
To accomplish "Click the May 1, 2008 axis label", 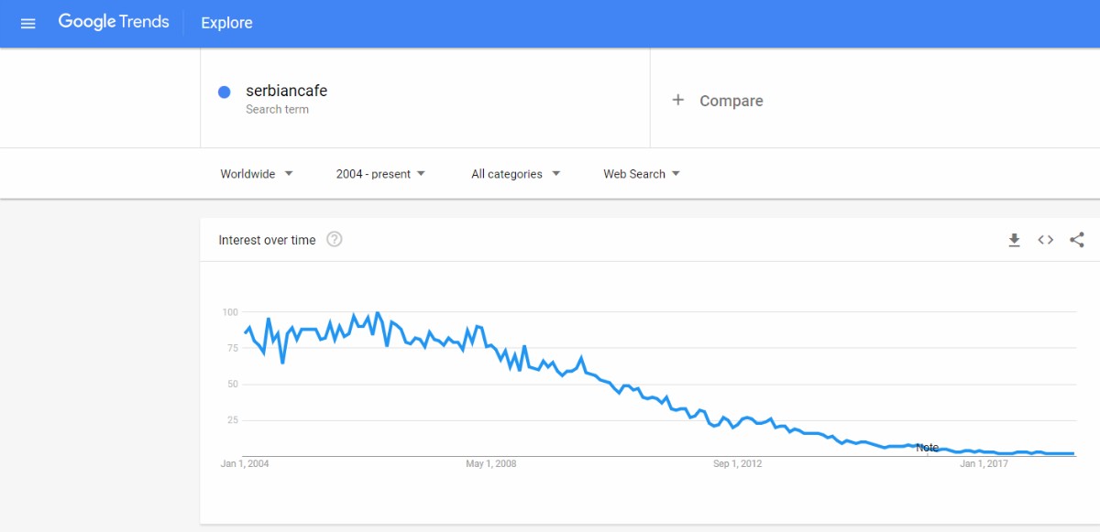I will pyautogui.click(x=490, y=464).
